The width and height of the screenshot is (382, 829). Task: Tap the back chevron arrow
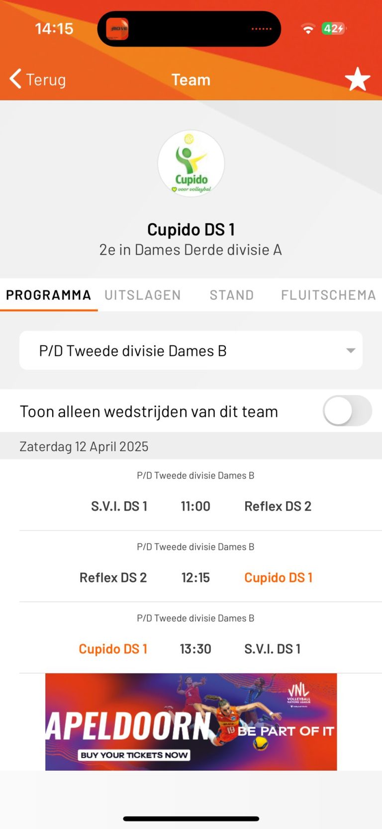(x=15, y=79)
